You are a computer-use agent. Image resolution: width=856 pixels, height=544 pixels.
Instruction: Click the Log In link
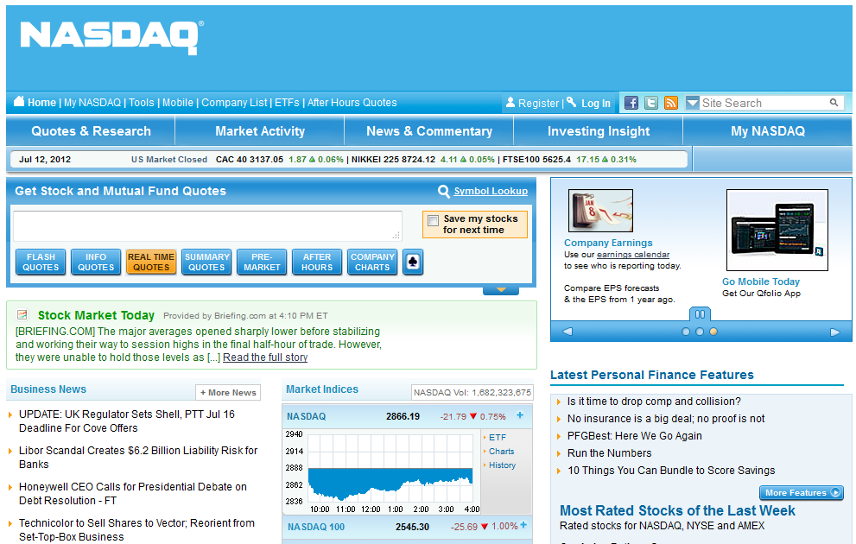pos(596,103)
